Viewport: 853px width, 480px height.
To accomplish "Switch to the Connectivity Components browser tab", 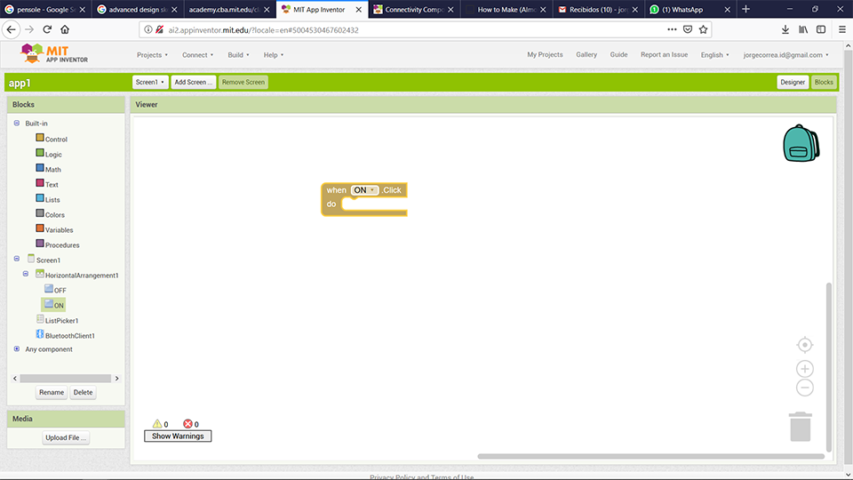I will pyautogui.click(x=415, y=9).
